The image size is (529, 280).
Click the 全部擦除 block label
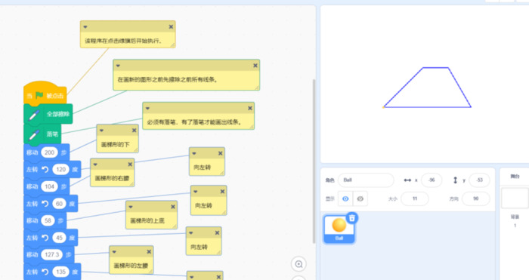(x=58, y=114)
